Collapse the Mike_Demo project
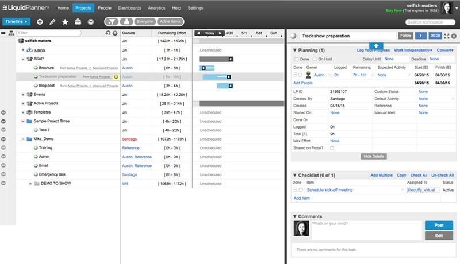Image resolution: width=460 pixels, height=264 pixels. click(23, 139)
